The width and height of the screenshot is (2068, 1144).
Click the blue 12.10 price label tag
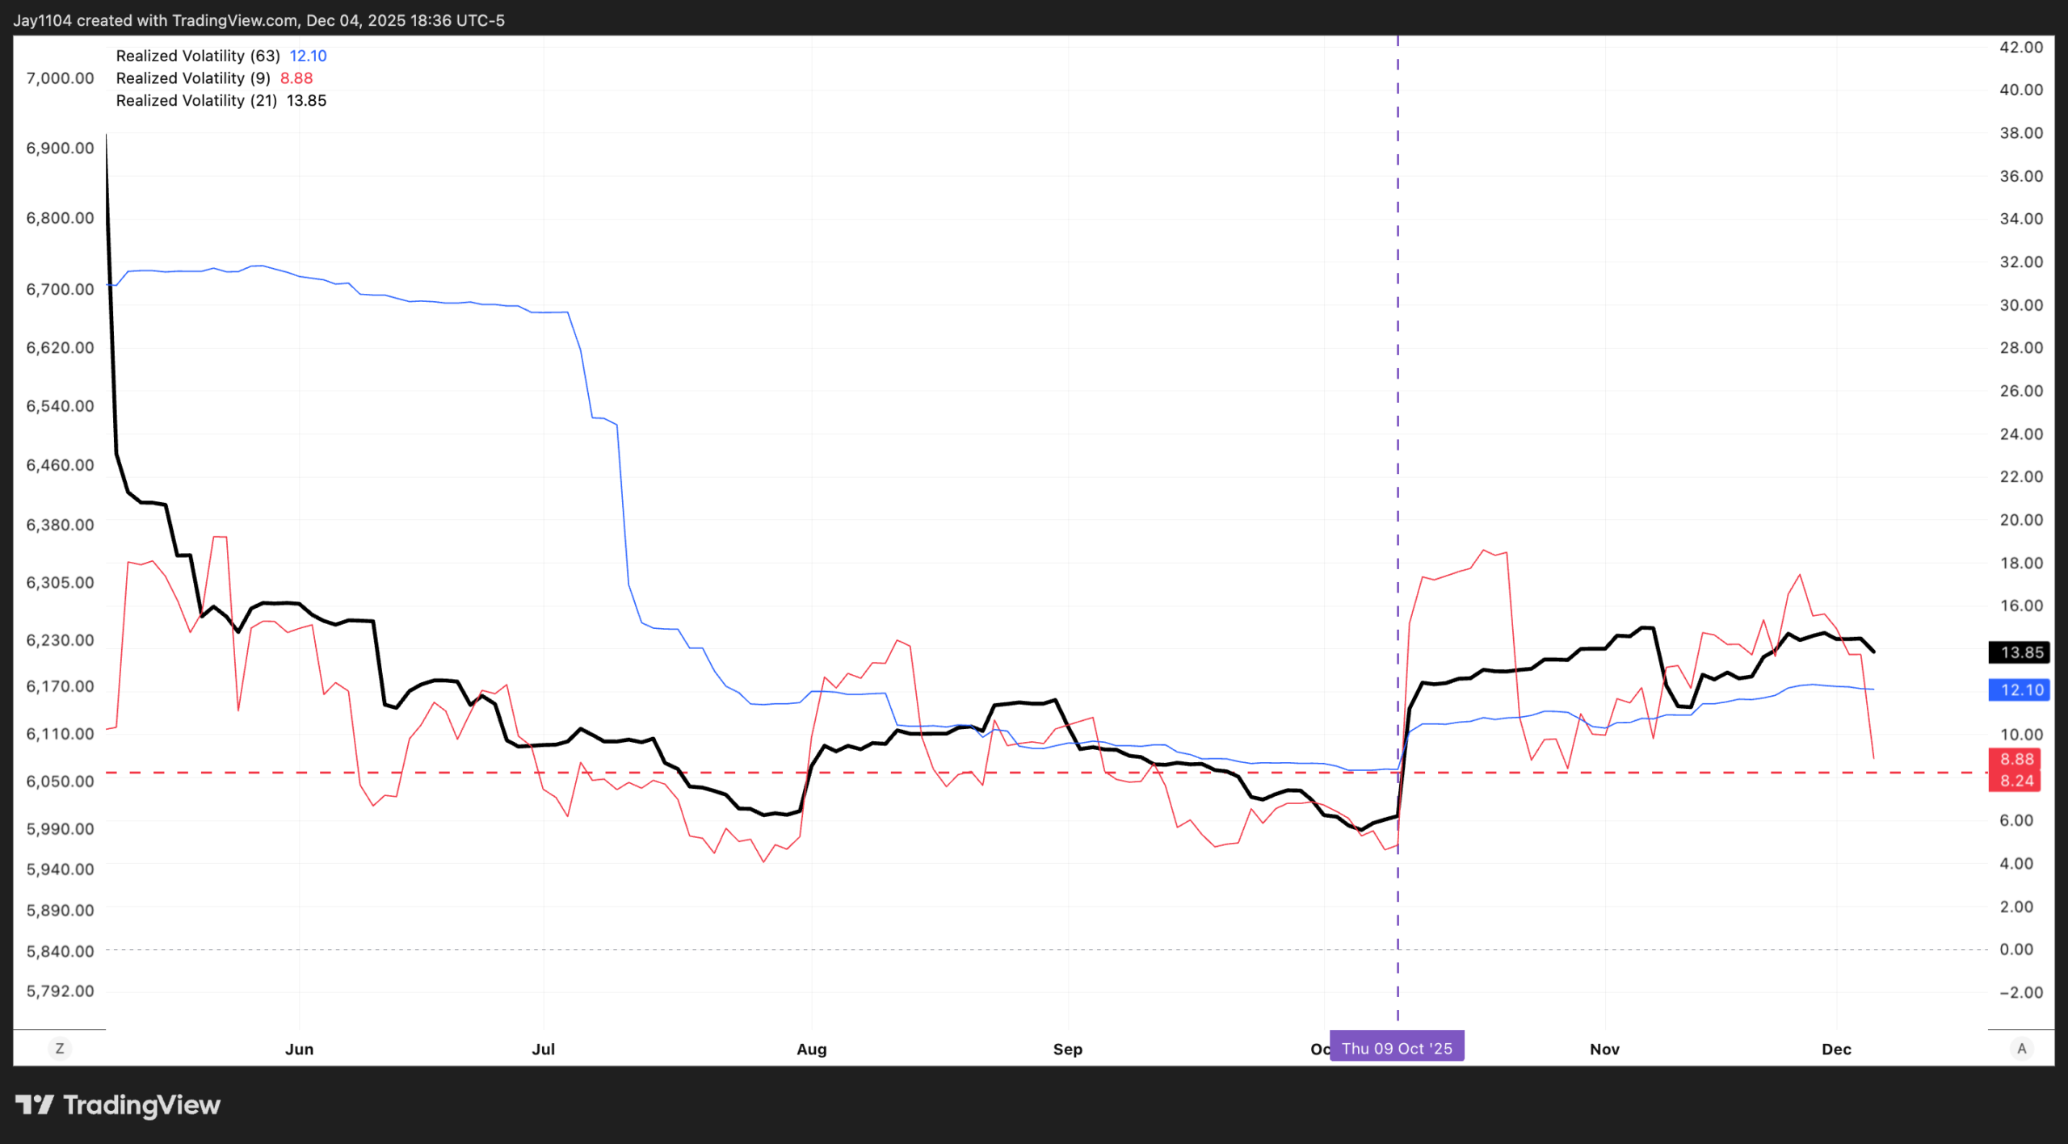click(x=2019, y=689)
